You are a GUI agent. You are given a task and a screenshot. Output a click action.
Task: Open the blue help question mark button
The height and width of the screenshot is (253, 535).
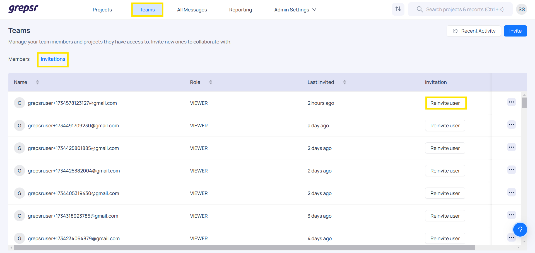[x=520, y=230]
